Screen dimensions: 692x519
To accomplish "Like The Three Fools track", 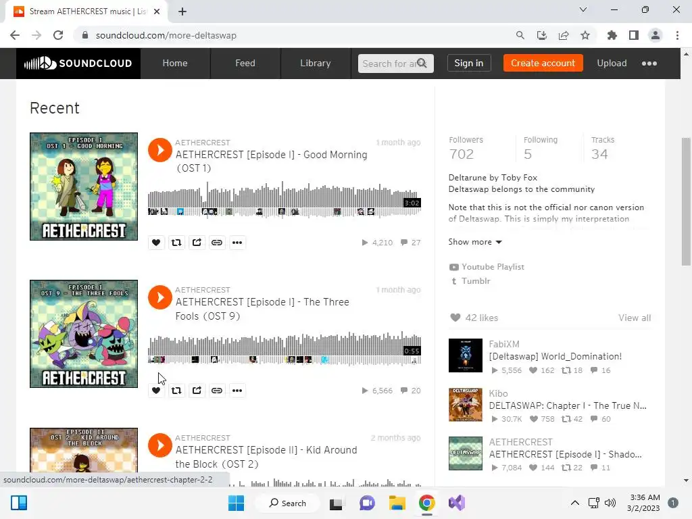I will 156,390.
